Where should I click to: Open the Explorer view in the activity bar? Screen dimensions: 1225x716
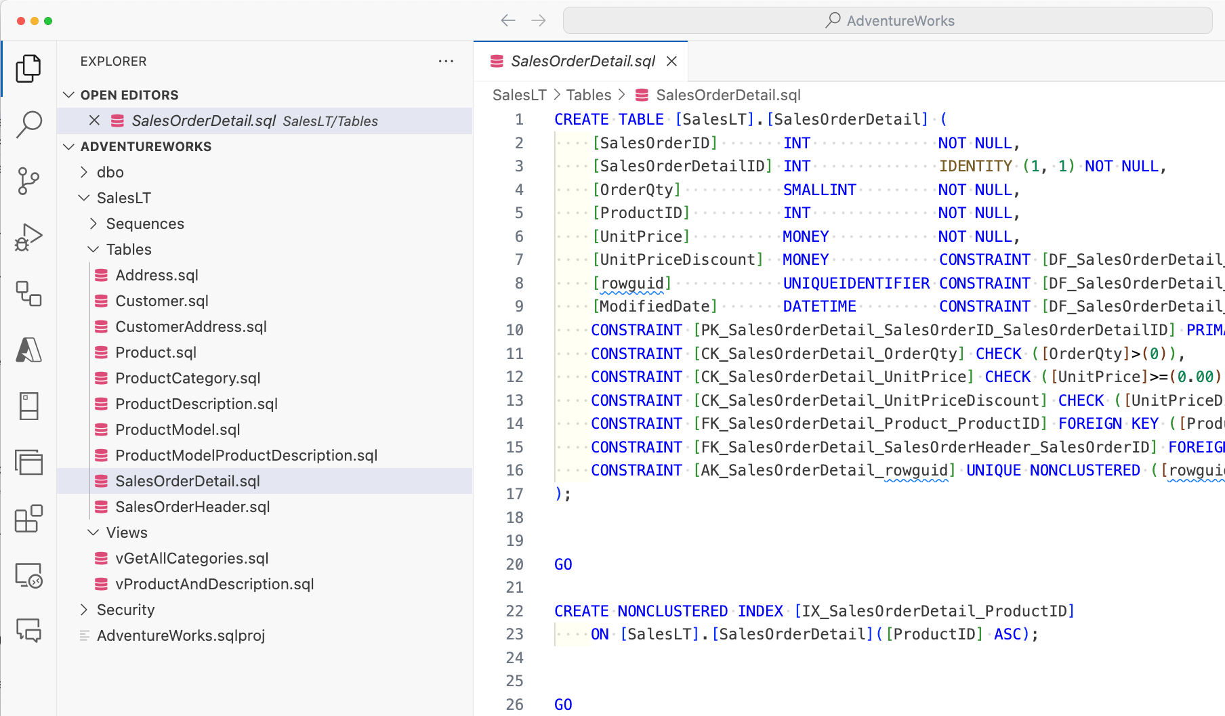point(27,68)
